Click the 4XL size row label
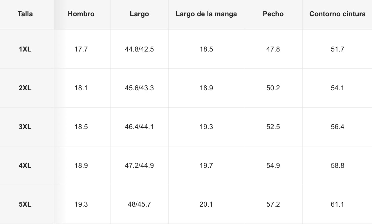Image resolution: width=372 pixels, height=224 pixels. coord(25,166)
